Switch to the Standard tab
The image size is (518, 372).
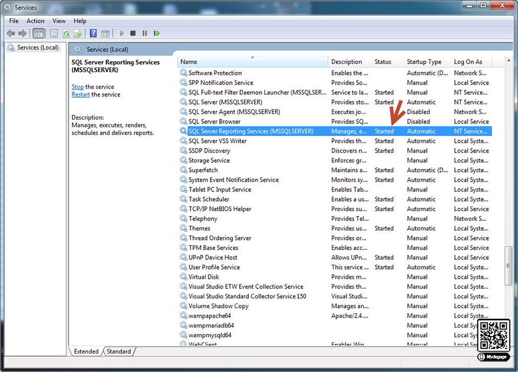coord(119,352)
